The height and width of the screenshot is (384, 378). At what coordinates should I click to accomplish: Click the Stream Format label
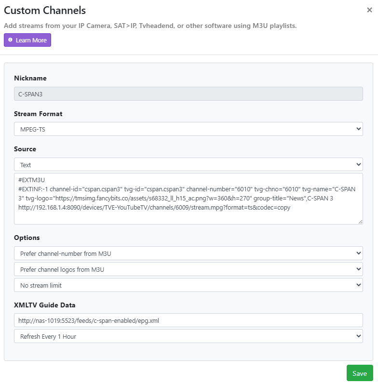[38, 114]
